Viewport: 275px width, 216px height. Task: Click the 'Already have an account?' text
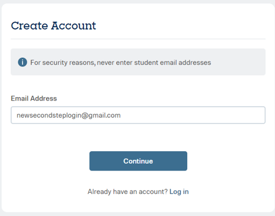pos(128,192)
